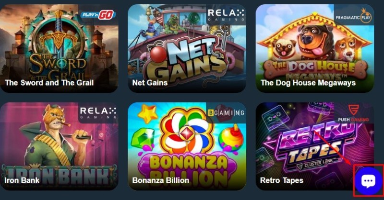Click the Push Gaming provider logo
Screen dimensions: 384x200
click(353, 113)
